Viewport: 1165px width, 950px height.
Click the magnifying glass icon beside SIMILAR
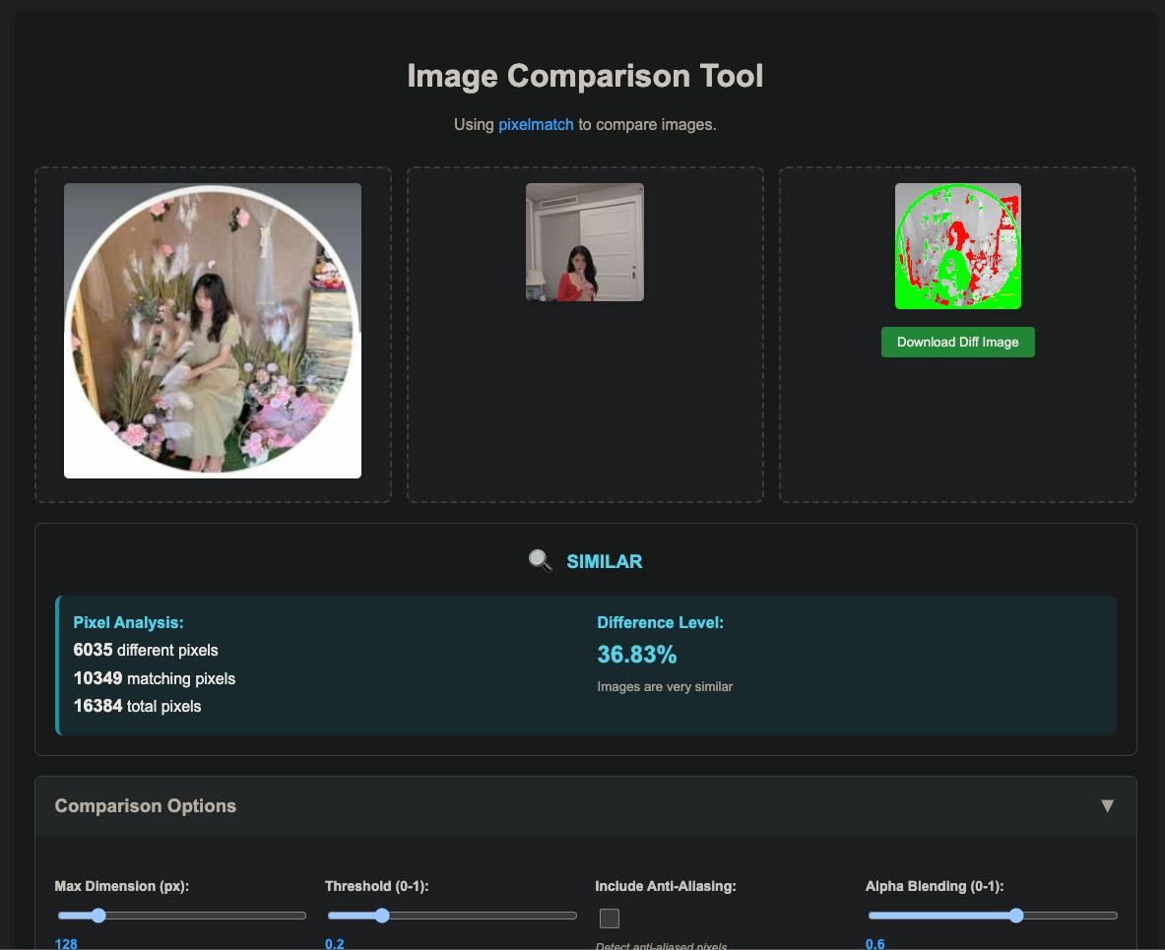tap(540, 561)
